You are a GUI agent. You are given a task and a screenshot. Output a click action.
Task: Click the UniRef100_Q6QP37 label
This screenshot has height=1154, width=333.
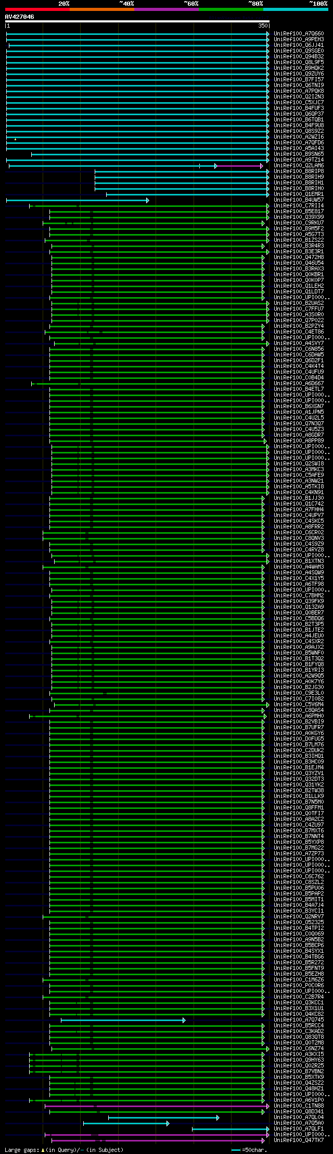pyautogui.click(x=299, y=114)
